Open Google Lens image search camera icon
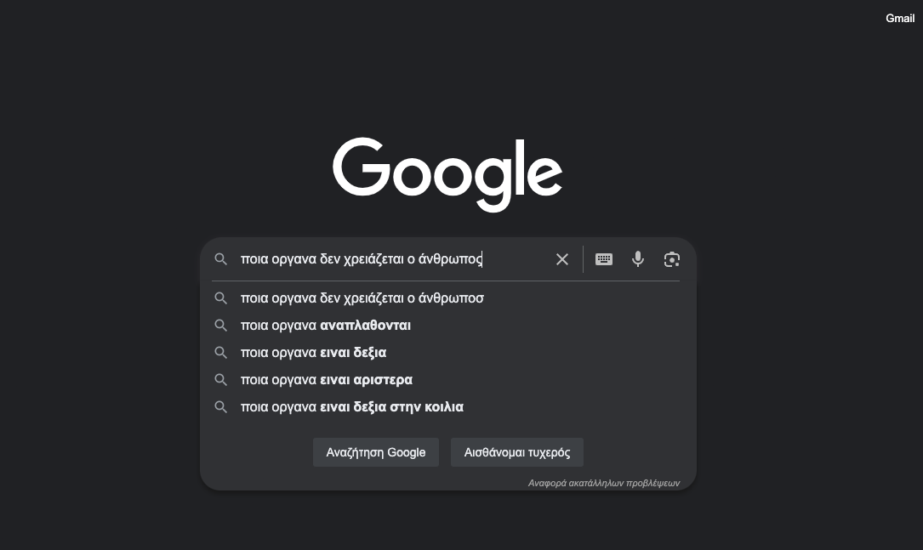 coord(672,259)
